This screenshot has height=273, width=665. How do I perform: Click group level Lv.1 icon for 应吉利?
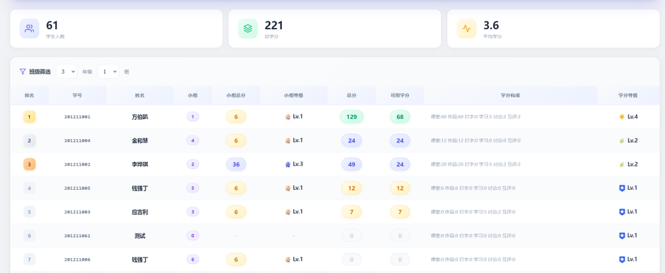pos(288,211)
